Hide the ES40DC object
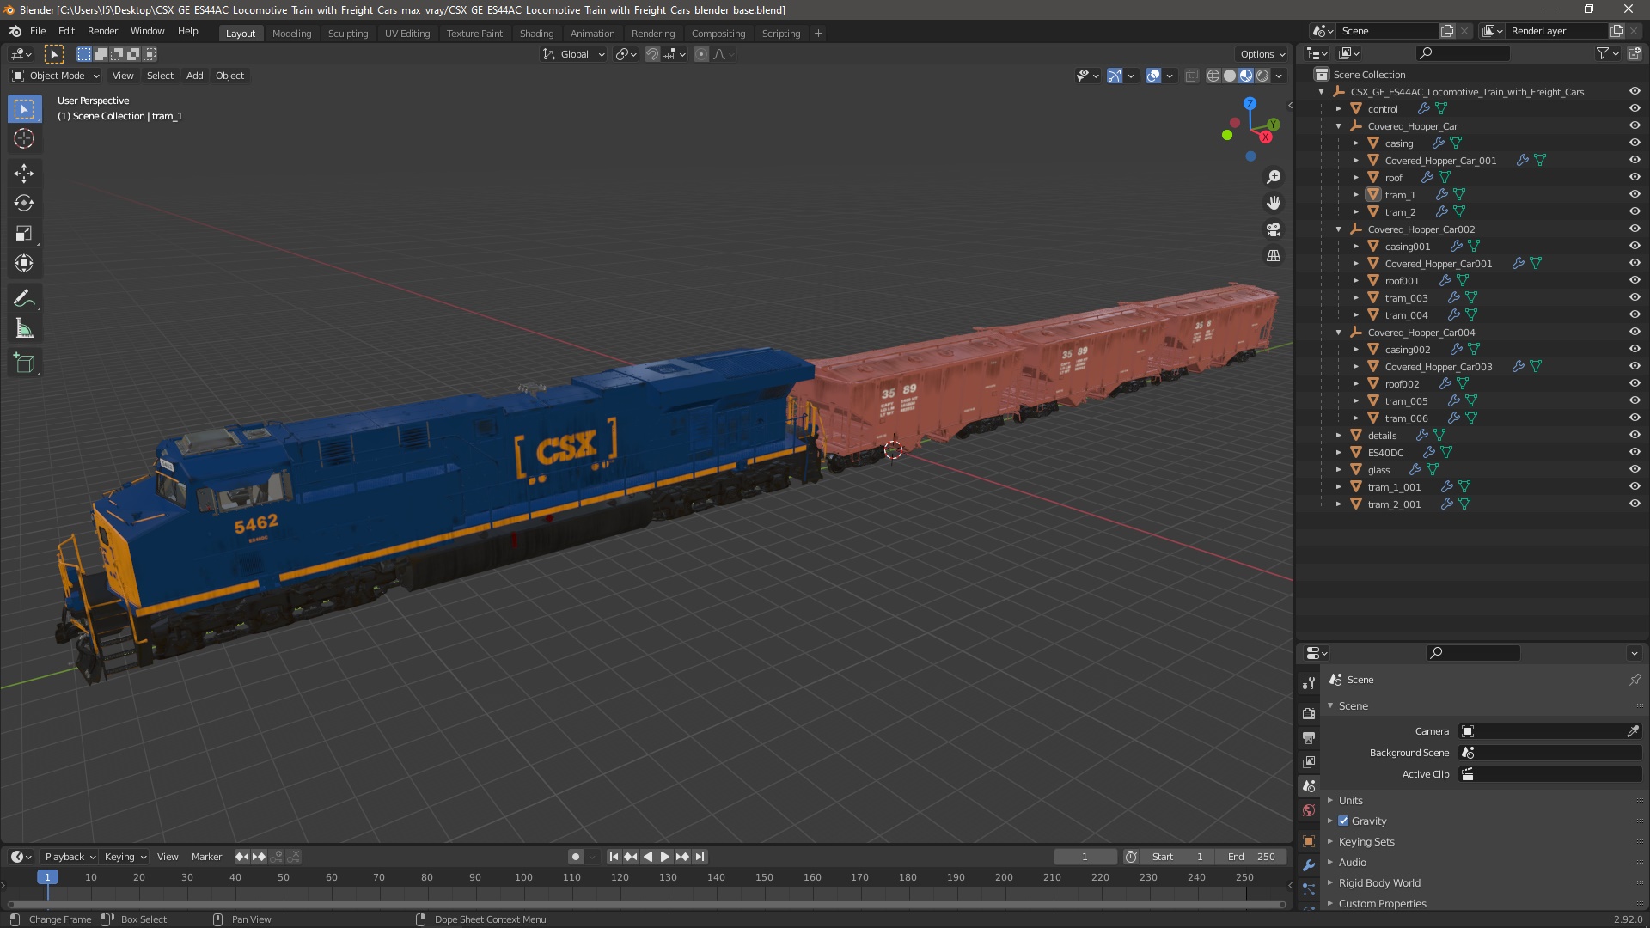The height and width of the screenshot is (928, 1650). point(1635,452)
